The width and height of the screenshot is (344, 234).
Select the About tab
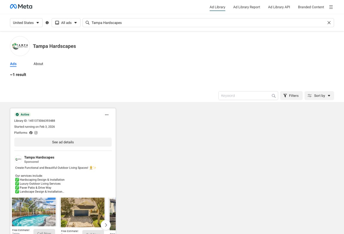(38, 64)
